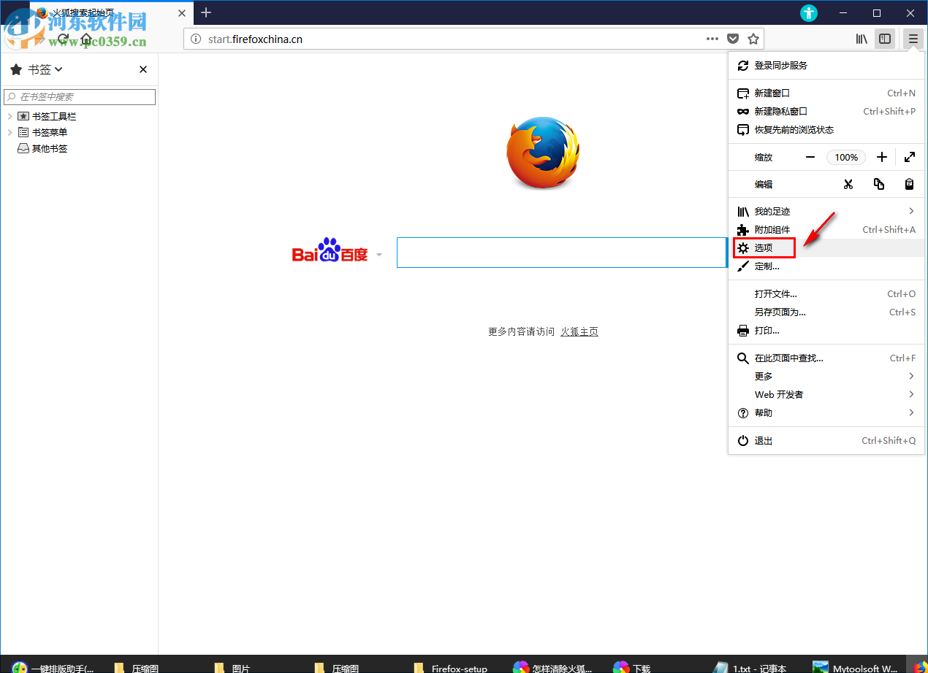Show site information icon in address bar

coord(195,39)
